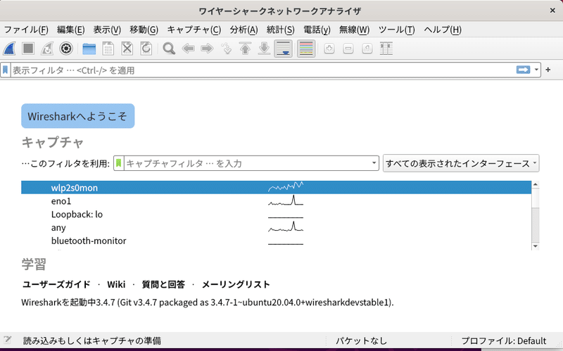Click status bar expert info icon

pos(7,340)
